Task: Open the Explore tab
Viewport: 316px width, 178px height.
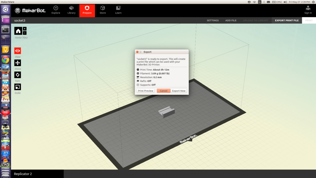Action: click(x=56, y=10)
